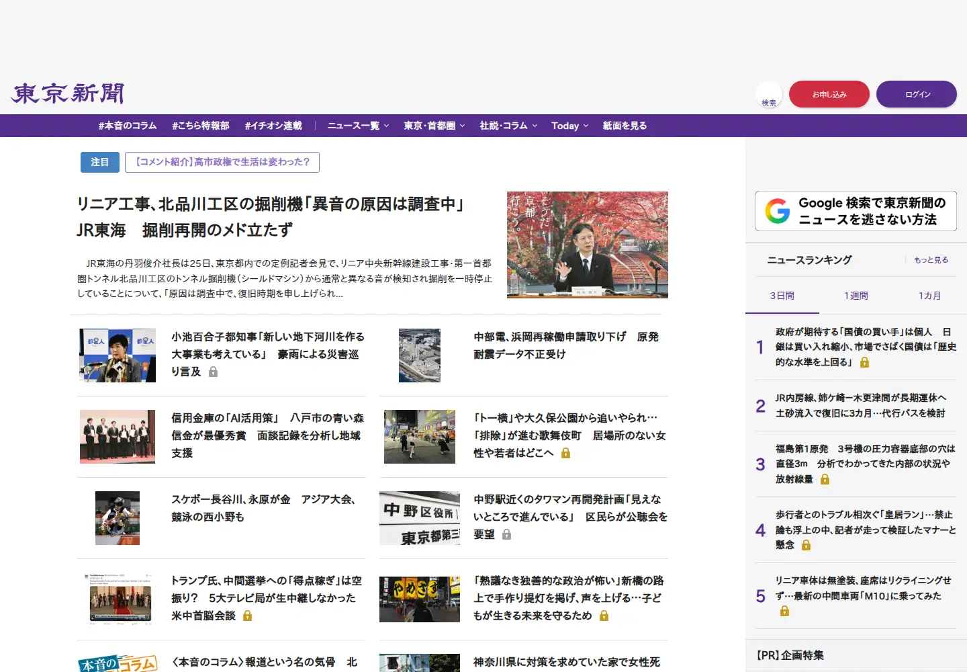Screen dimensions: 967x672
Task: Open コメント紹介 高市政権で生活は変わった link
Action: [222, 162]
